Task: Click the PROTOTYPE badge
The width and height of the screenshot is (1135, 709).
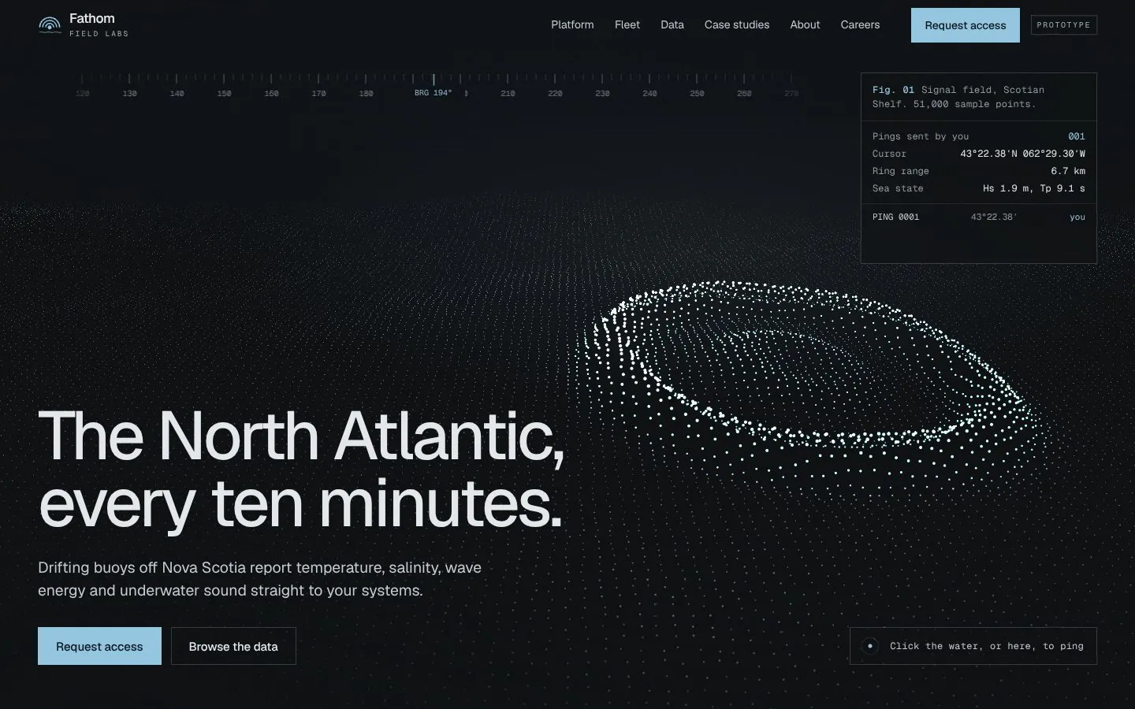Action: [1063, 25]
